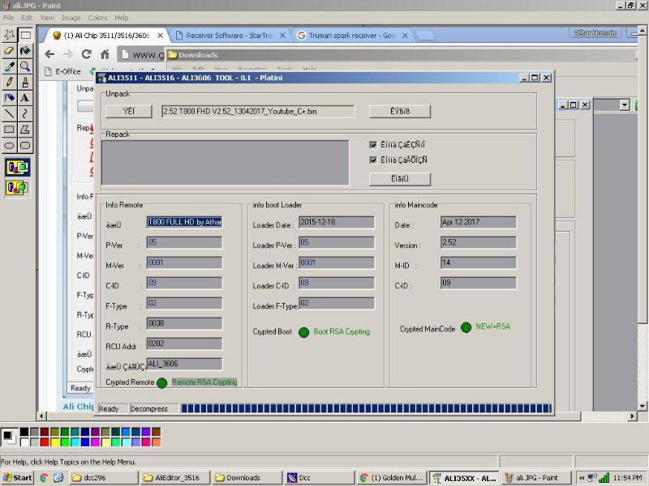Open the Windows Start menu
Screen dimensions: 649x486
tap(17, 478)
